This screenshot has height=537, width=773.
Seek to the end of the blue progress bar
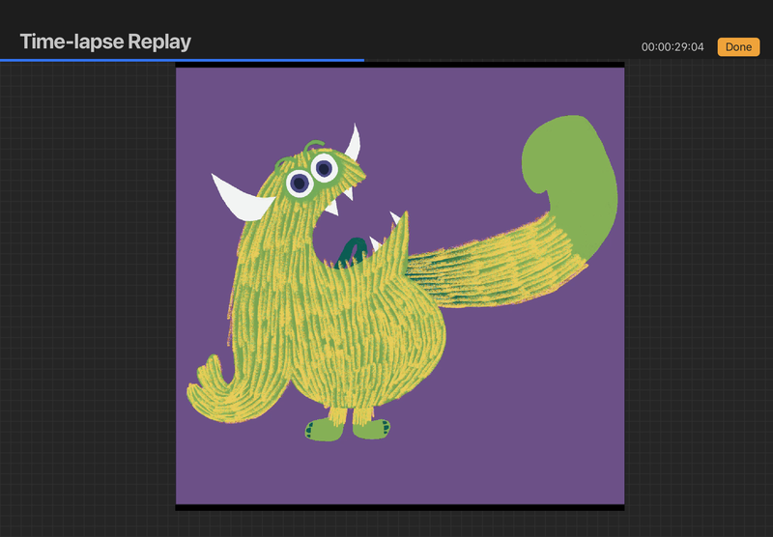tap(363, 60)
